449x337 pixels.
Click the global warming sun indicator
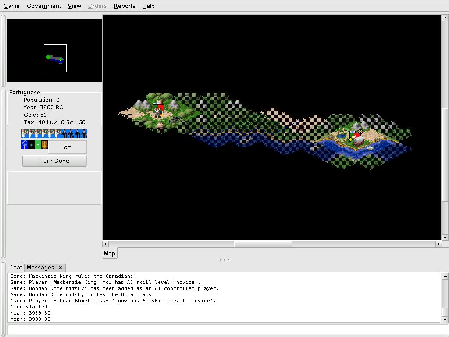pos(31,145)
